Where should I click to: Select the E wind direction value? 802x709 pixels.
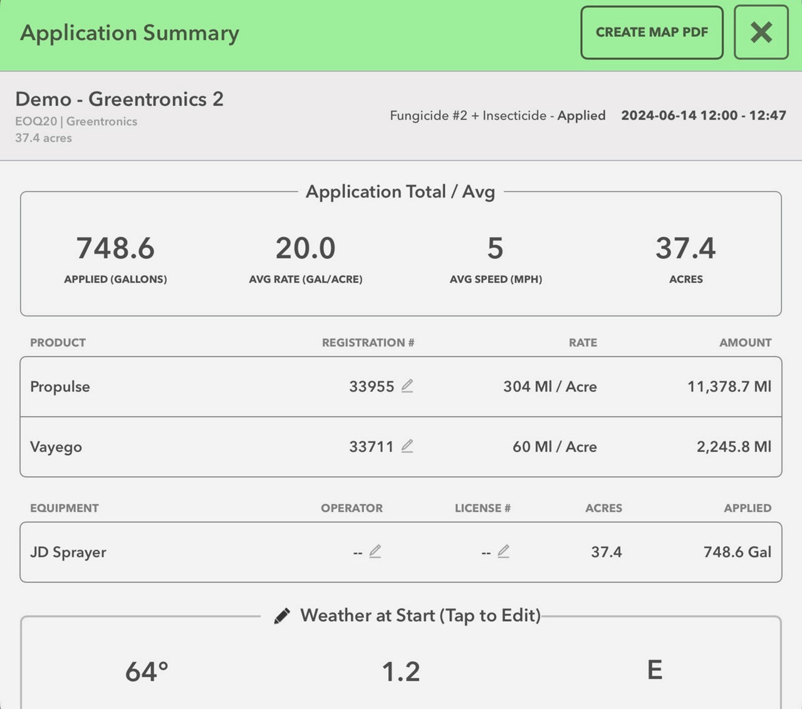click(655, 670)
